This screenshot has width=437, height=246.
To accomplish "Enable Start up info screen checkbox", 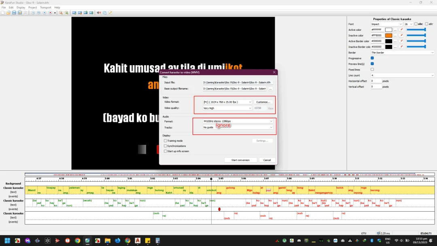I will click(165, 151).
